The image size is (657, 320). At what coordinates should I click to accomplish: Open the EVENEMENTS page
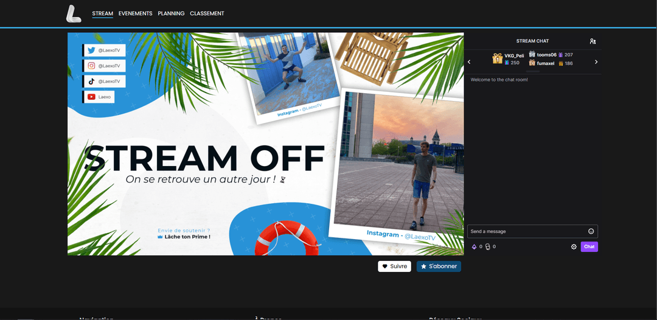pos(135,13)
